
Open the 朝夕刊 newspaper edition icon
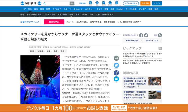pyautogui.click(x=103, y=3)
